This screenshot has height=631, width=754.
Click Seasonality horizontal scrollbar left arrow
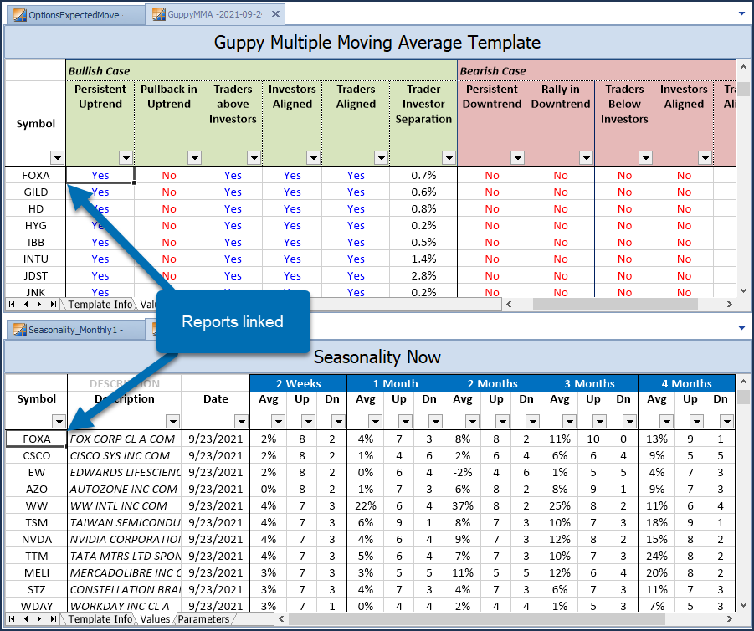(x=282, y=618)
